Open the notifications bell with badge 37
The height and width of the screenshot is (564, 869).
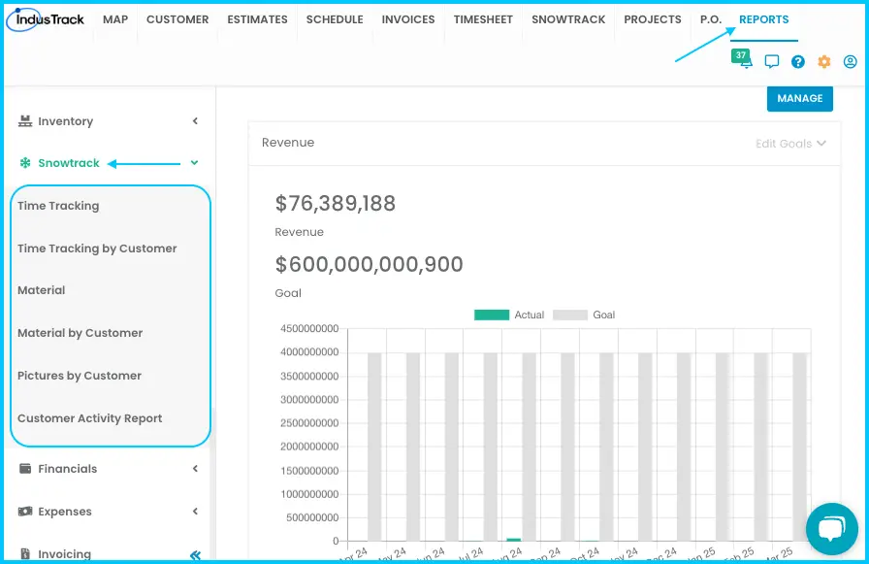(x=742, y=59)
